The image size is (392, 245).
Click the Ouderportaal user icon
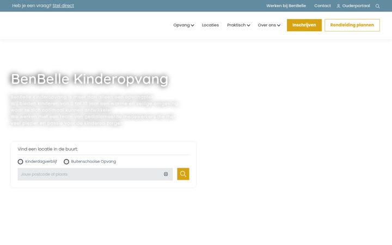pyautogui.click(x=338, y=6)
